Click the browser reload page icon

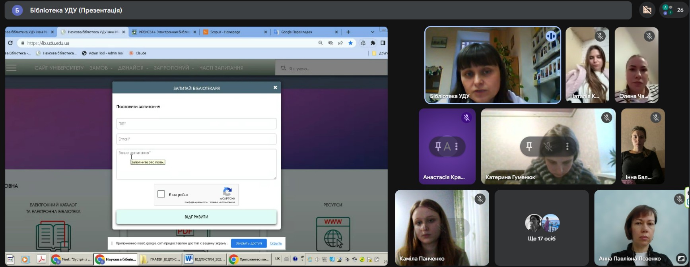(x=10, y=43)
